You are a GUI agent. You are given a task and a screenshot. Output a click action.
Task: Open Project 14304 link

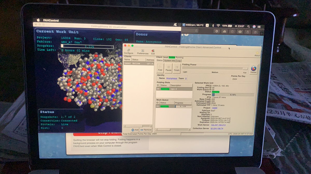tap(215, 108)
